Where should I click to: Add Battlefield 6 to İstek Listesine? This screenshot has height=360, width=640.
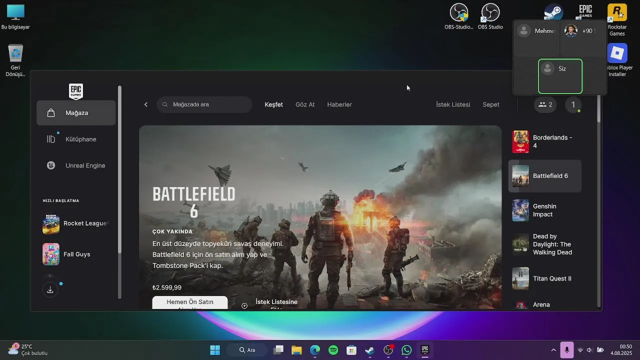coord(270,303)
